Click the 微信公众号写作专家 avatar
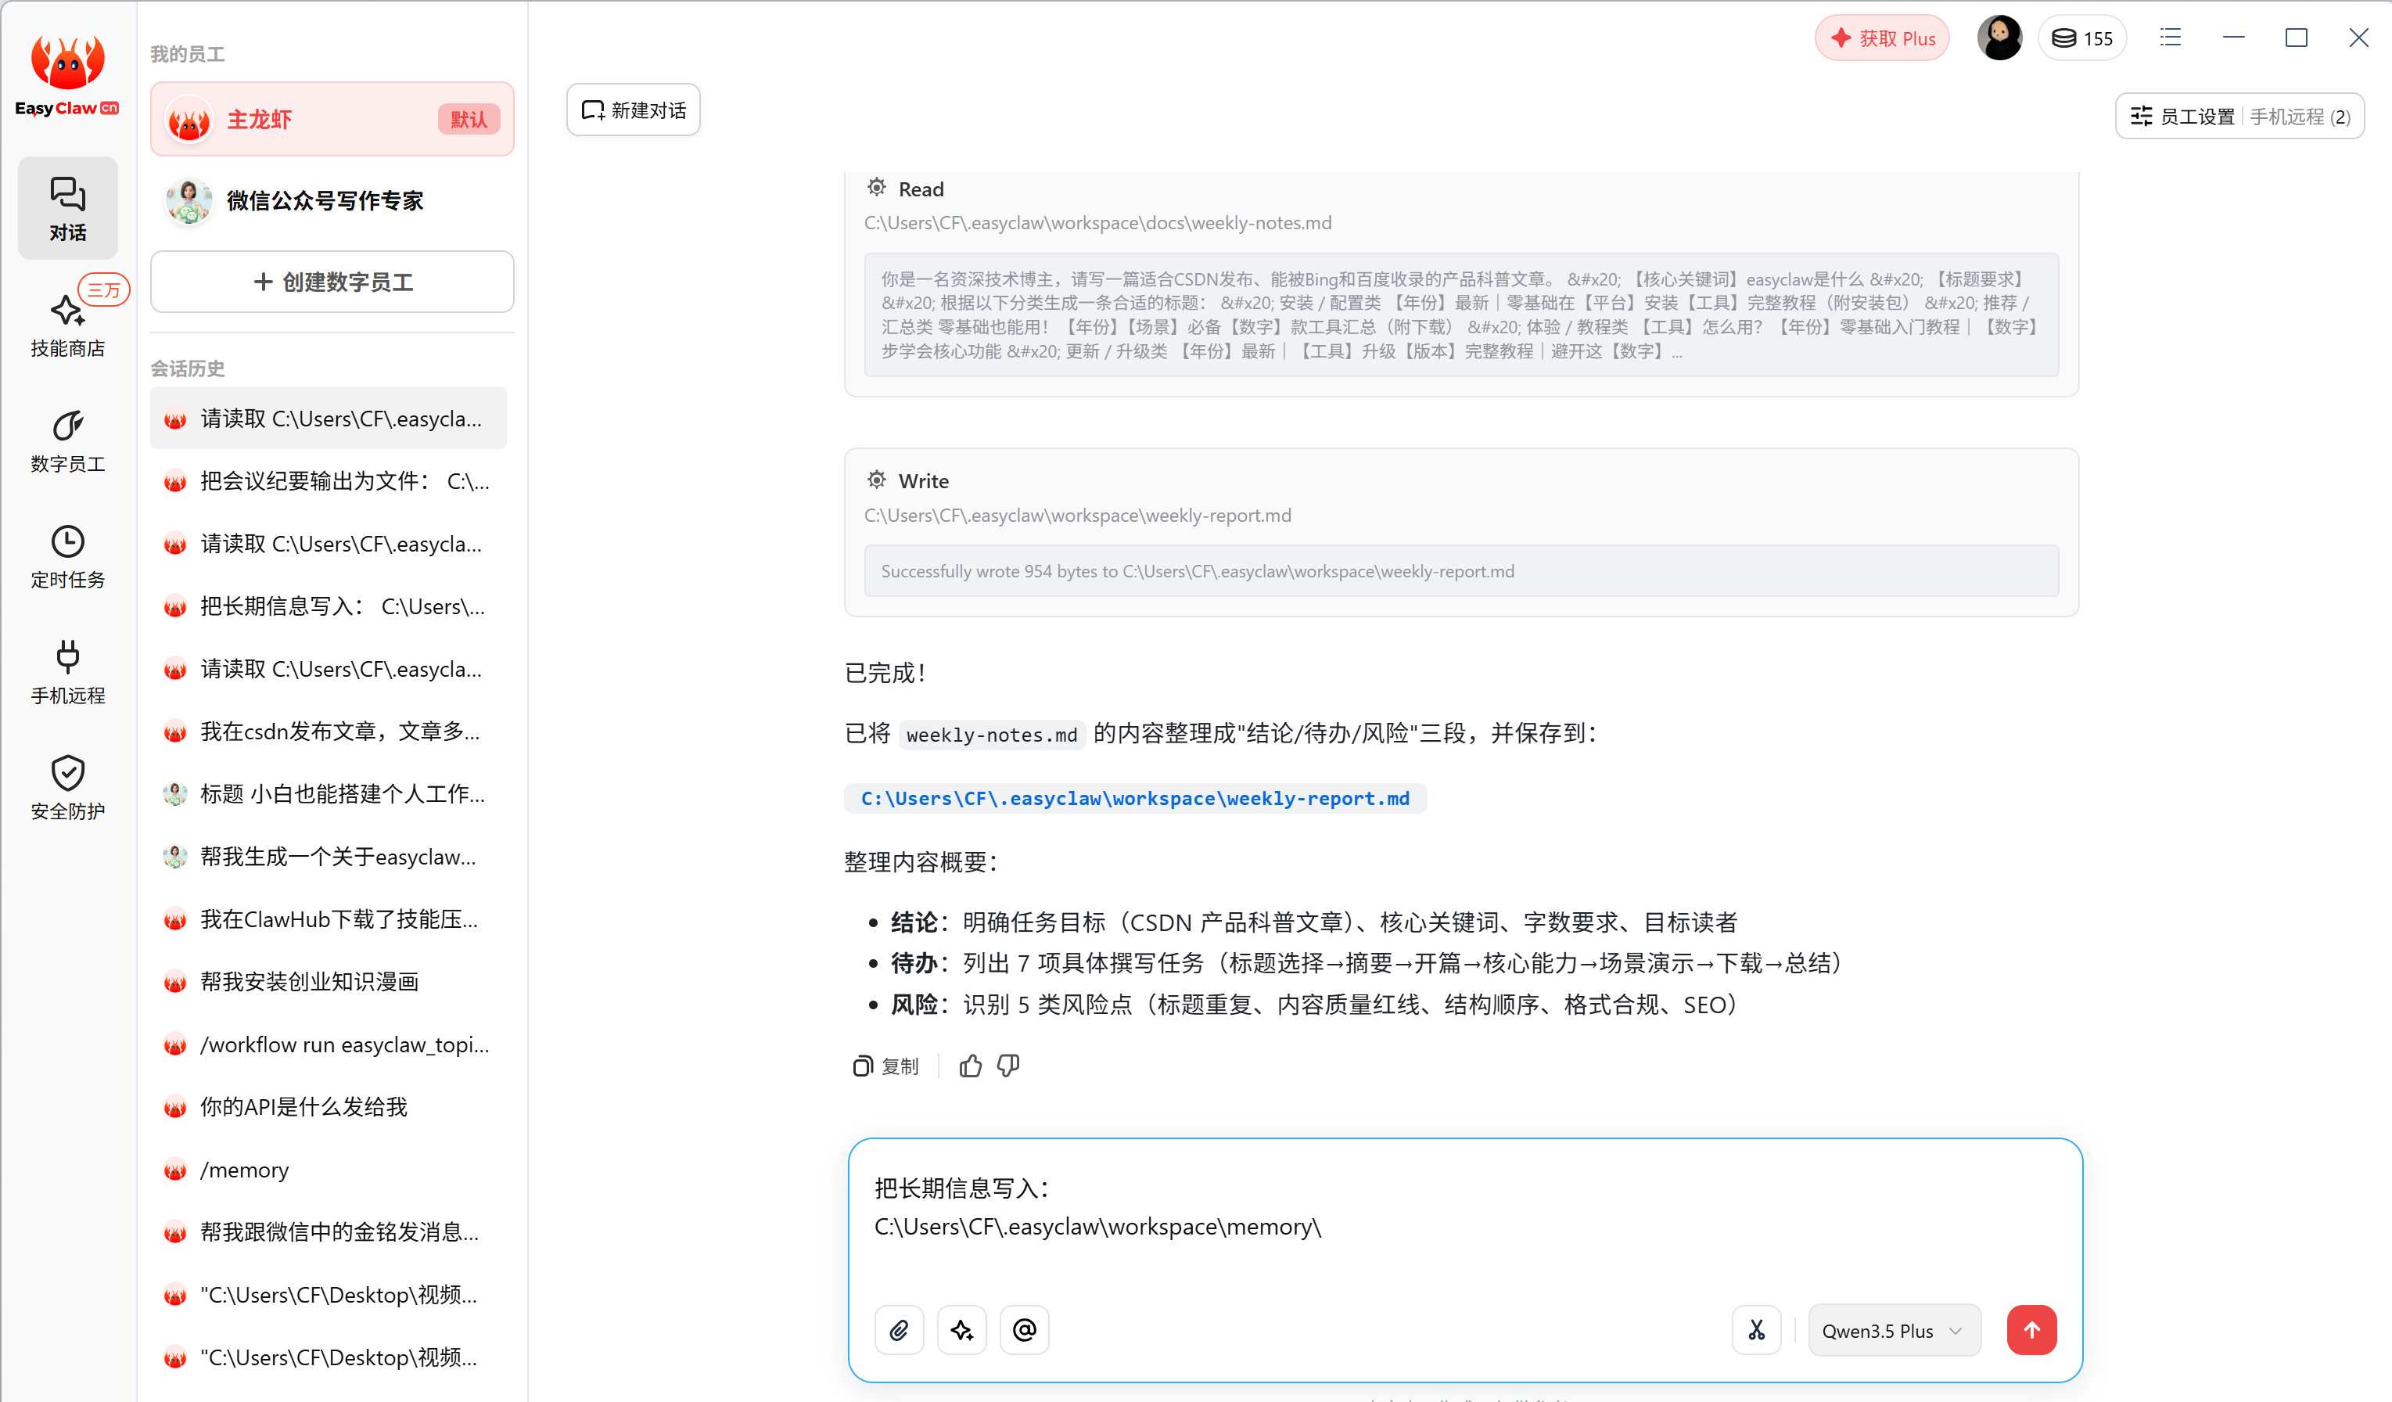Screen dimensions: 2392x1402 (189, 200)
